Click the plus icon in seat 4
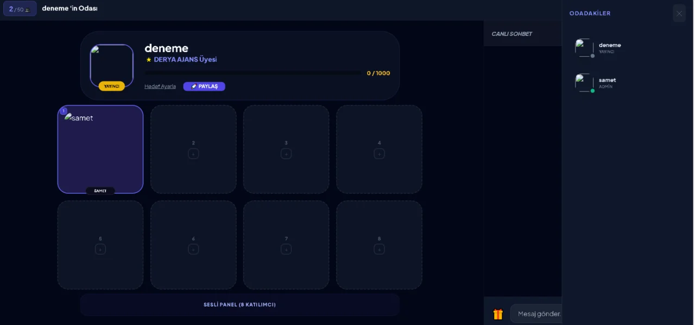This screenshot has height=325, width=695. pos(379,154)
